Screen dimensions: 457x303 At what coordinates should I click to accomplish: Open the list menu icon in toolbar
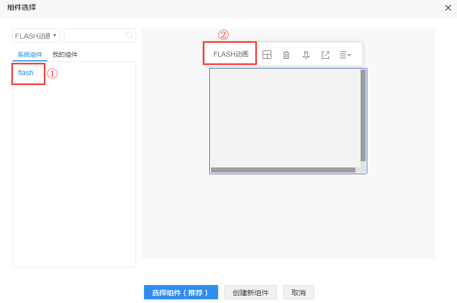click(x=345, y=55)
